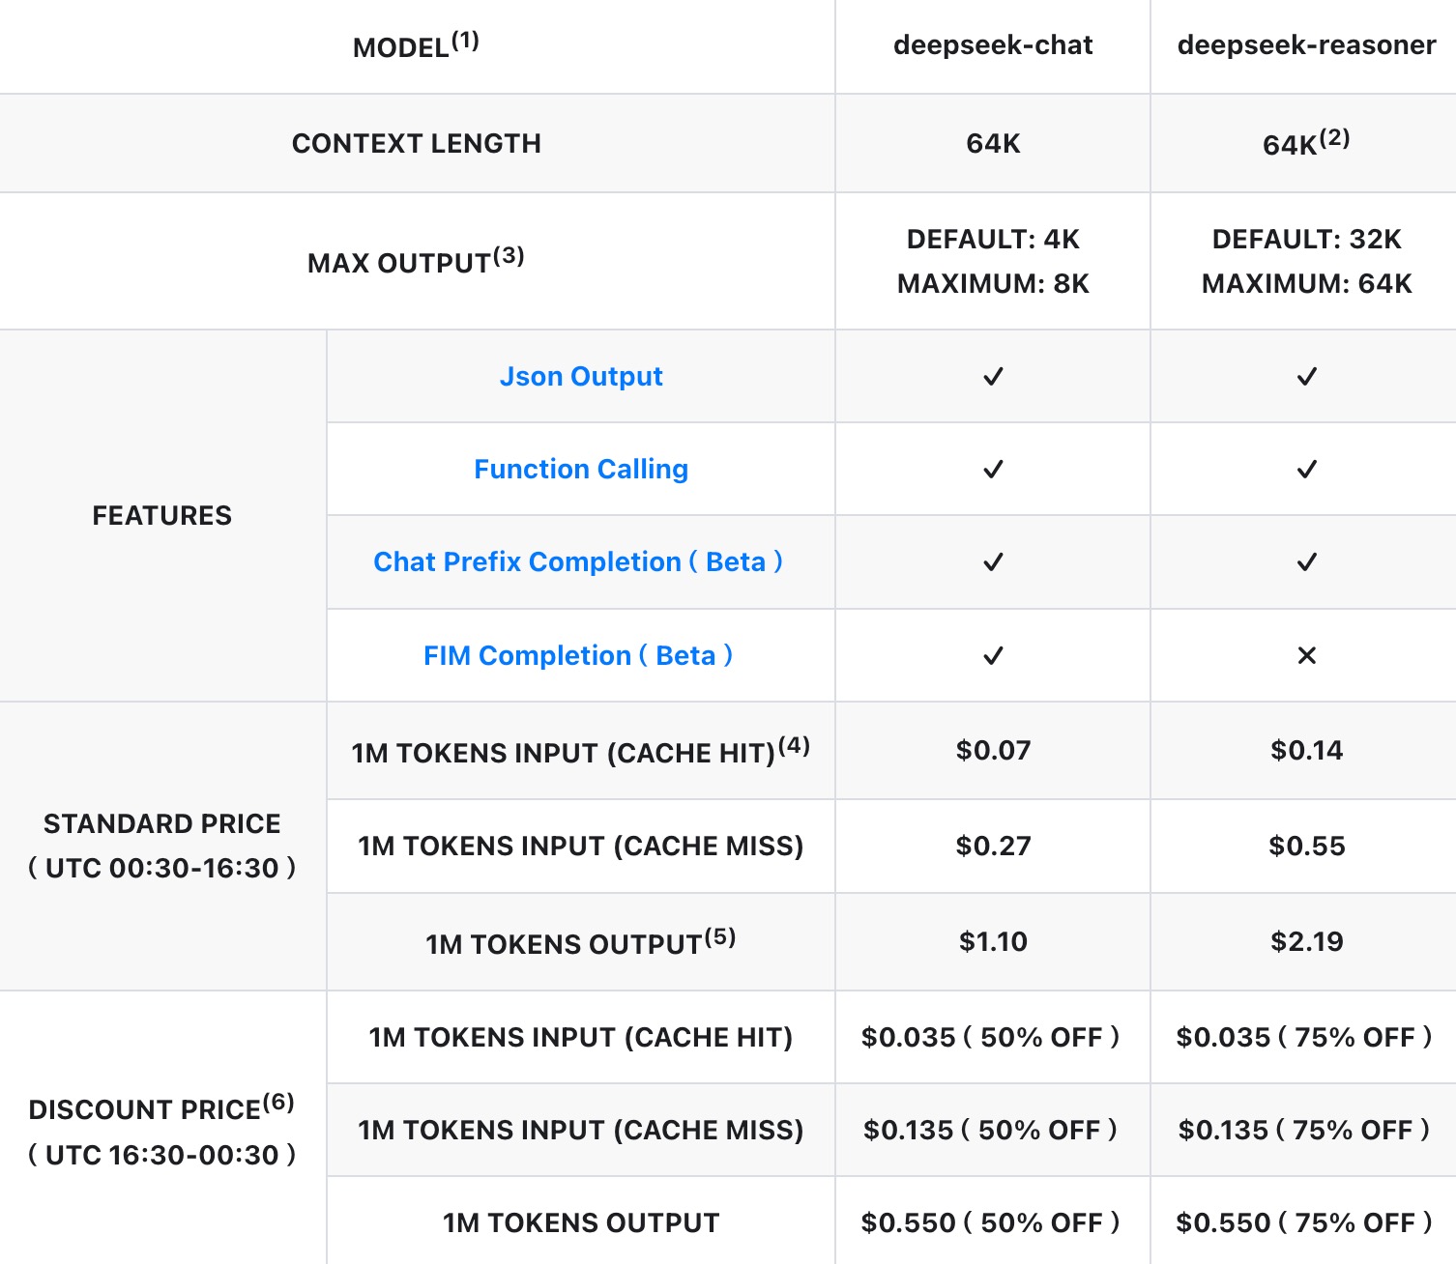Click deepseek-chat's Chat Prefix Completion checkmark
1456x1264 pixels.
[x=993, y=561]
